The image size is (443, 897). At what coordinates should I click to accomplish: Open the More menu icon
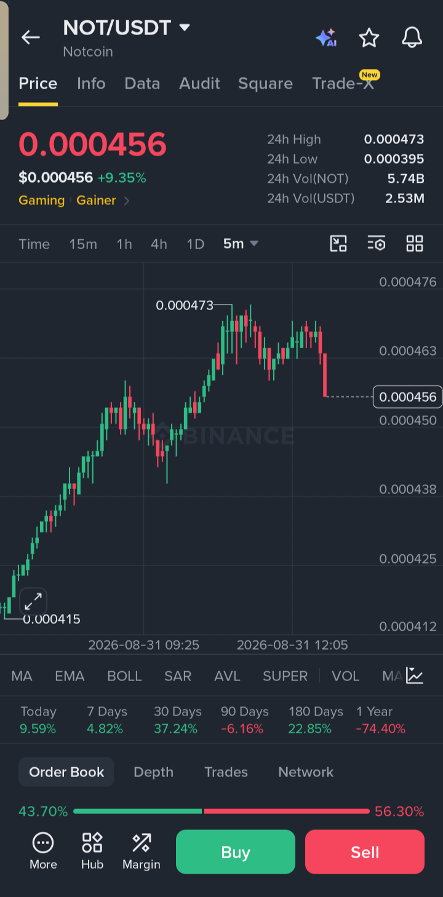43,851
